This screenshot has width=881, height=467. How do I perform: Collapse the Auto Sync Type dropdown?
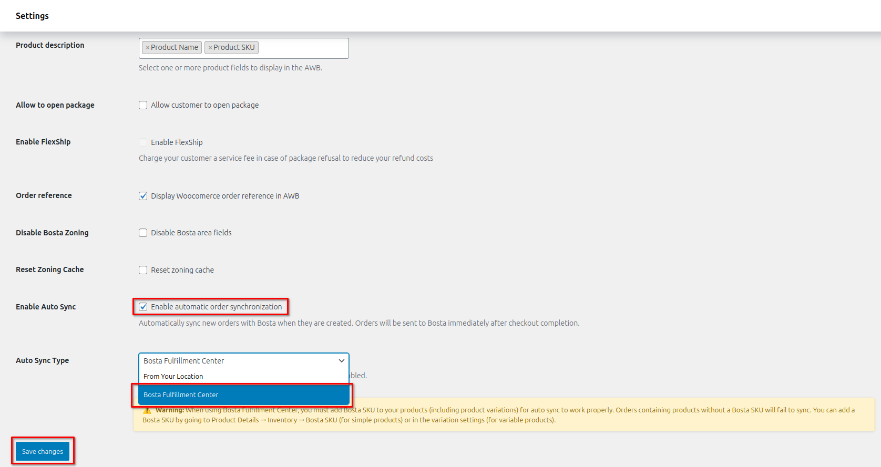tap(244, 361)
